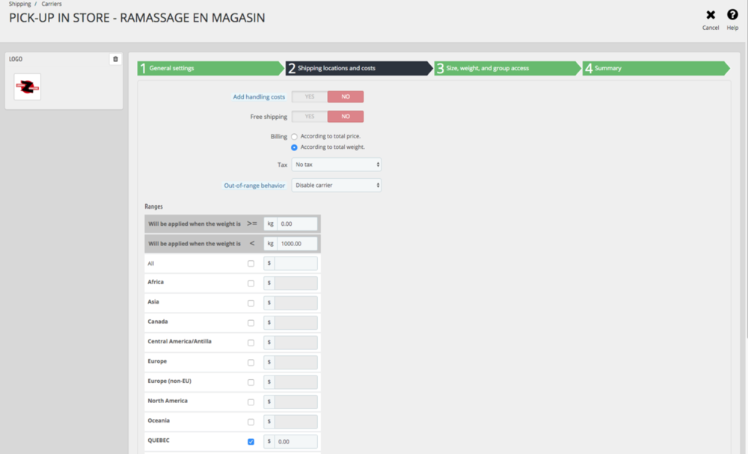Delete logo using trash icon
This screenshot has width=748, height=454.
(x=115, y=59)
